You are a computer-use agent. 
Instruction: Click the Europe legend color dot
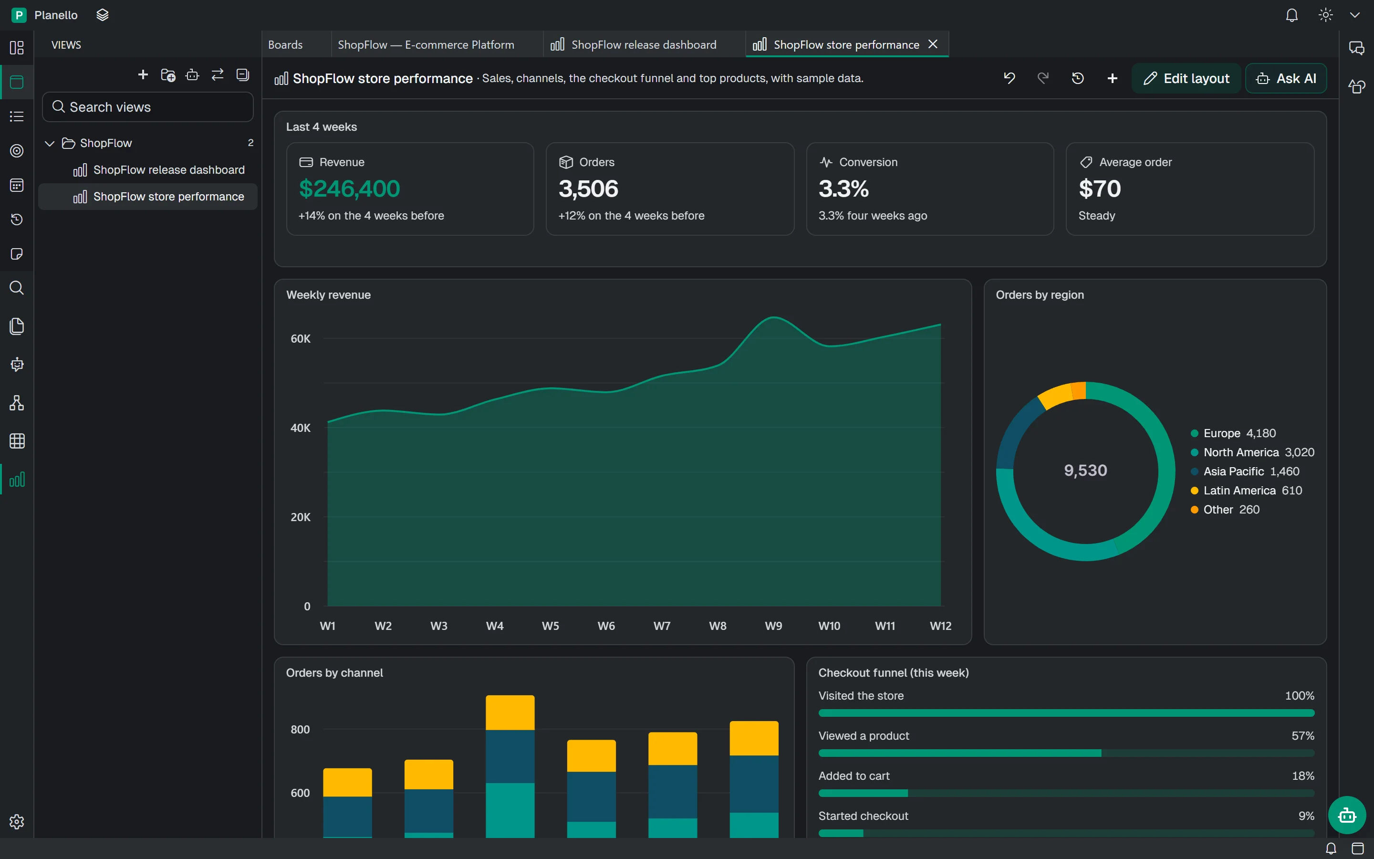[x=1195, y=433]
